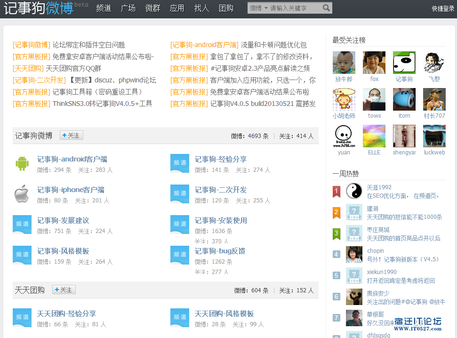Open the 天天团购-风格模板 channel link

(224, 314)
